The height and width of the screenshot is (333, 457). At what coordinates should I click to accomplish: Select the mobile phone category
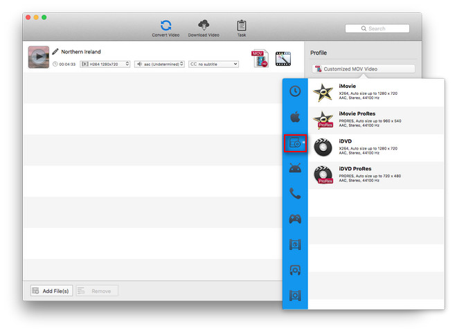295,193
